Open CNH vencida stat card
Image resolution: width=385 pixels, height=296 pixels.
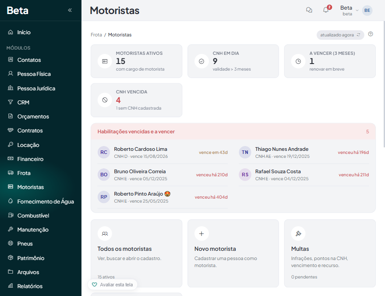pos(137,100)
